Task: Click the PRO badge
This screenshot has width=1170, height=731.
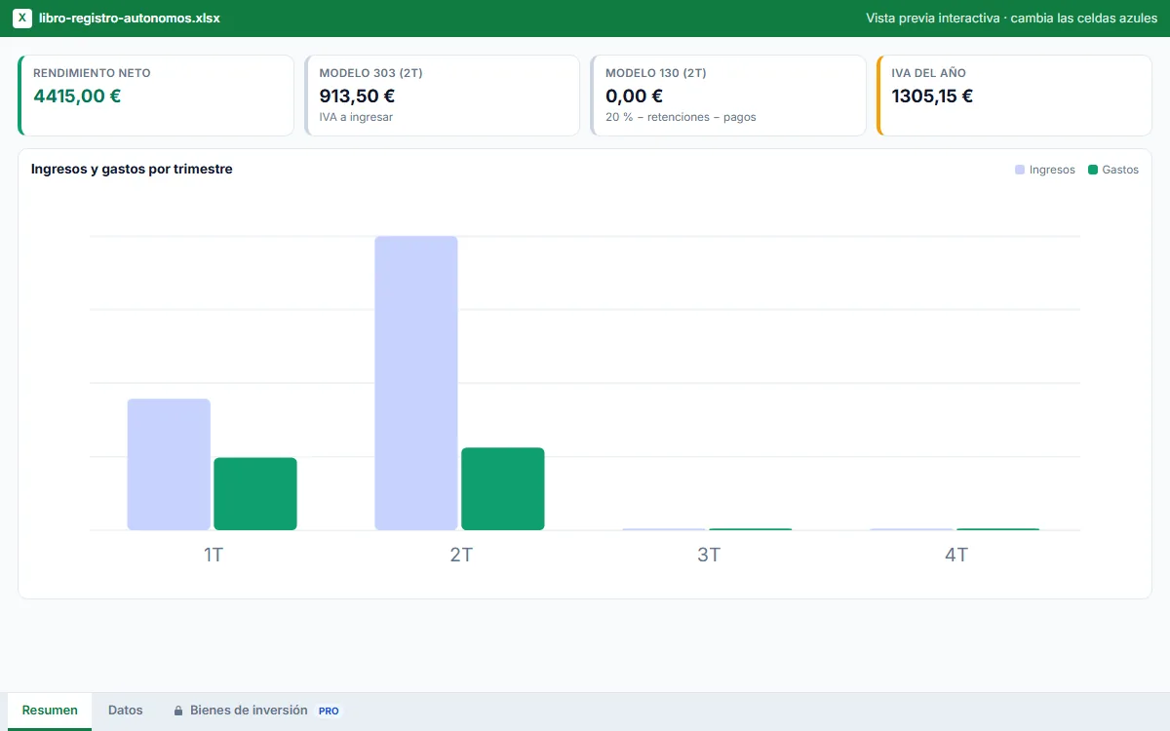Action: coord(329,711)
